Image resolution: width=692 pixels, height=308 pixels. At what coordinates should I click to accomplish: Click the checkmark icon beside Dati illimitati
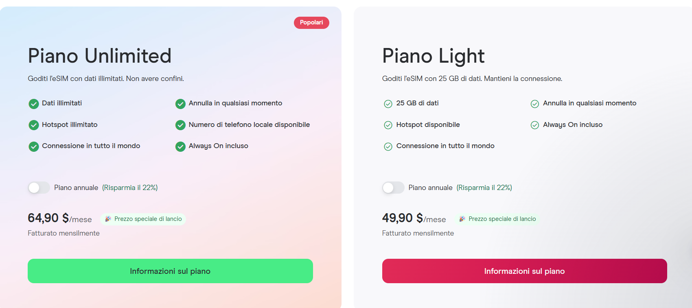pos(34,104)
